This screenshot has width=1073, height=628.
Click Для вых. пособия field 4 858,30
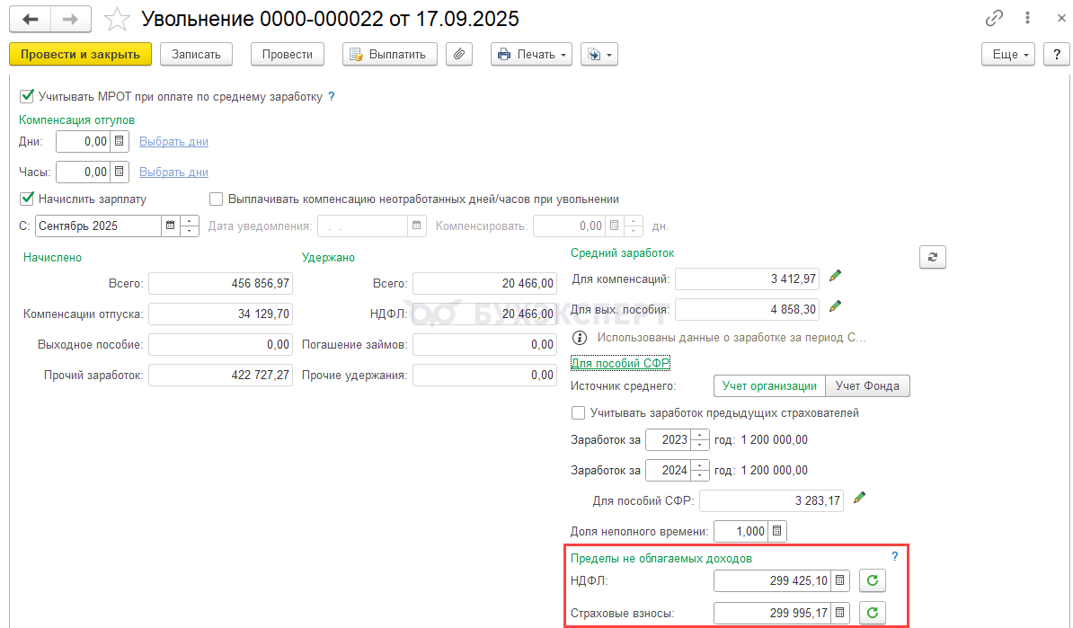(x=748, y=309)
